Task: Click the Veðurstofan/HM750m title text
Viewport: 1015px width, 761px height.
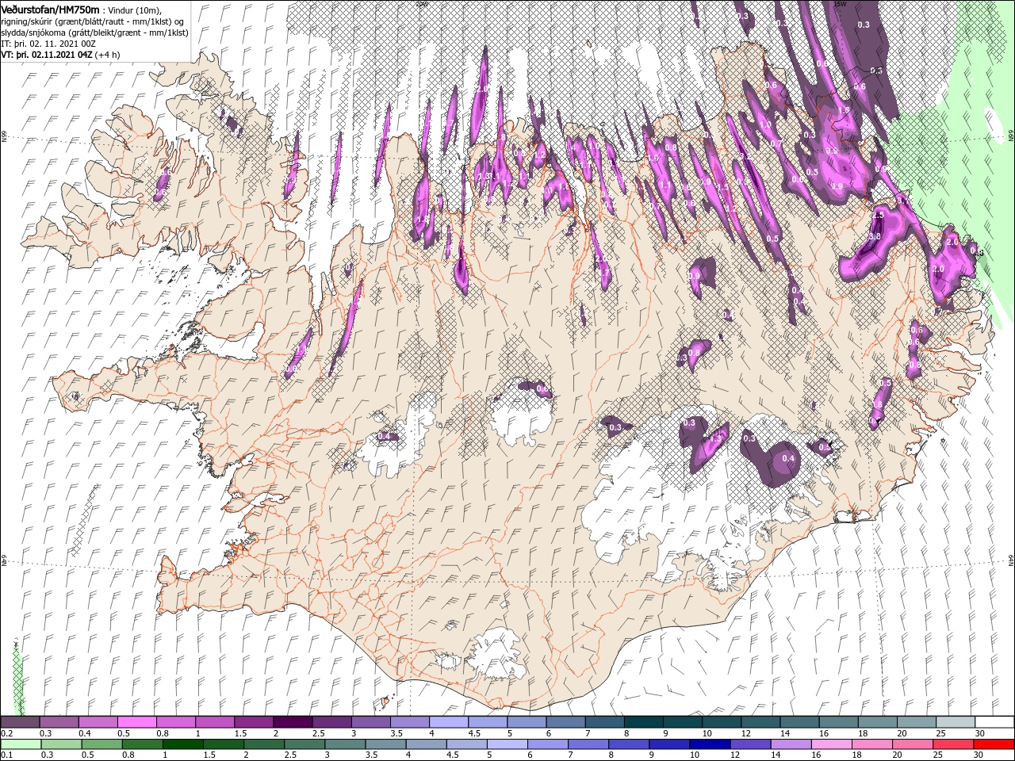Action: (x=50, y=9)
